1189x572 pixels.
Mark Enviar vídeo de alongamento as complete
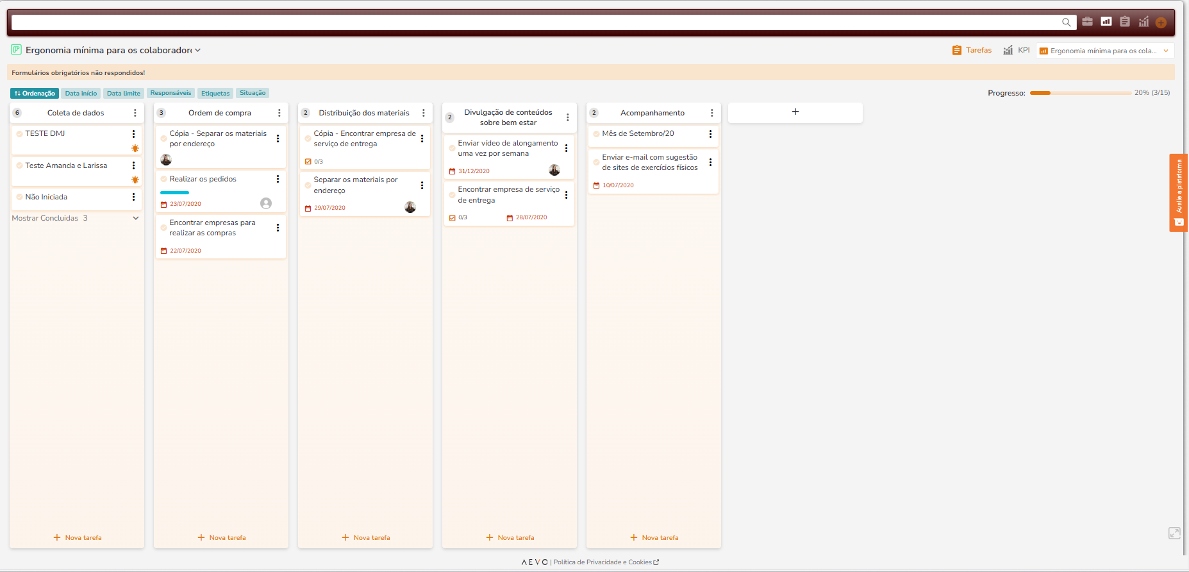tap(452, 148)
